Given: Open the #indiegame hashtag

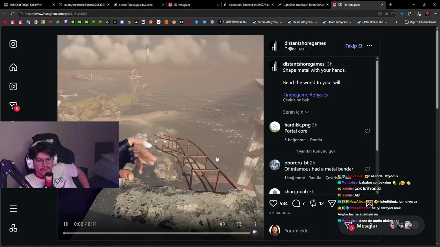Looking at the screenshot, I should point(296,95).
